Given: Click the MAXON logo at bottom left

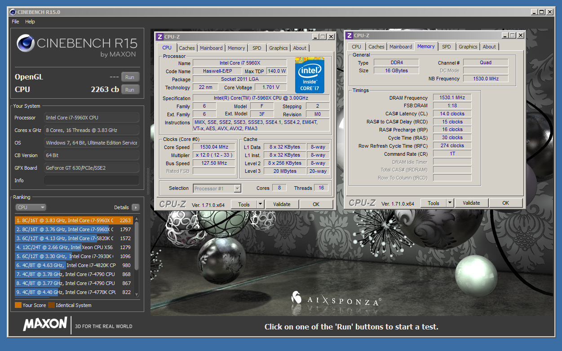Looking at the screenshot, I should tap(45, 324).
